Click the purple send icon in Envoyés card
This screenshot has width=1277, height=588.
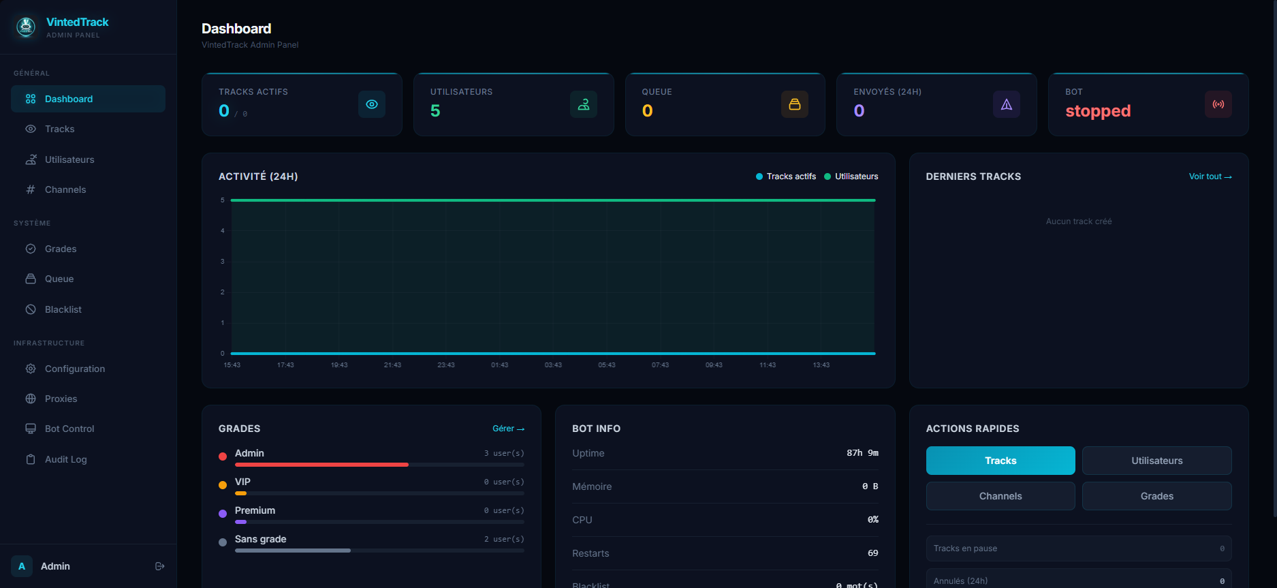[x=1007, y=104]
